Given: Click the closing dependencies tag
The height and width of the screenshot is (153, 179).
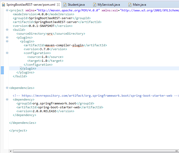Looking at the screenshot, I should (x=23, y=123).
